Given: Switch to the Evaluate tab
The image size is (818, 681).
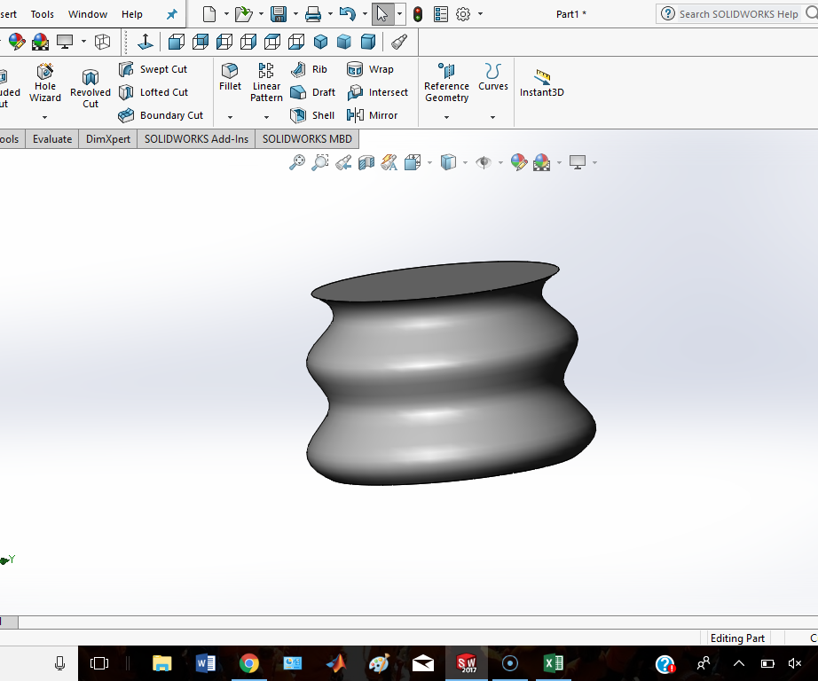Looking at the screenshot, I should coord(52,139).
